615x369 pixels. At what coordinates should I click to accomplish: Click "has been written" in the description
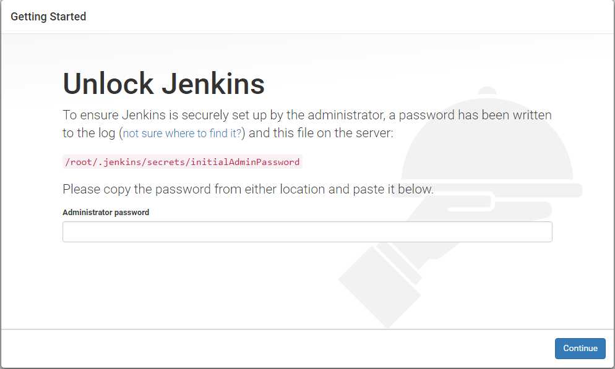pyautogui.click(x=504, y=115)
